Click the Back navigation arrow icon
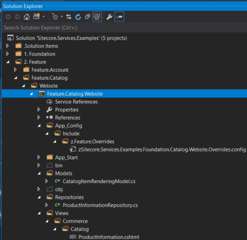Screen dimensions: 247x240 point(8,17)
